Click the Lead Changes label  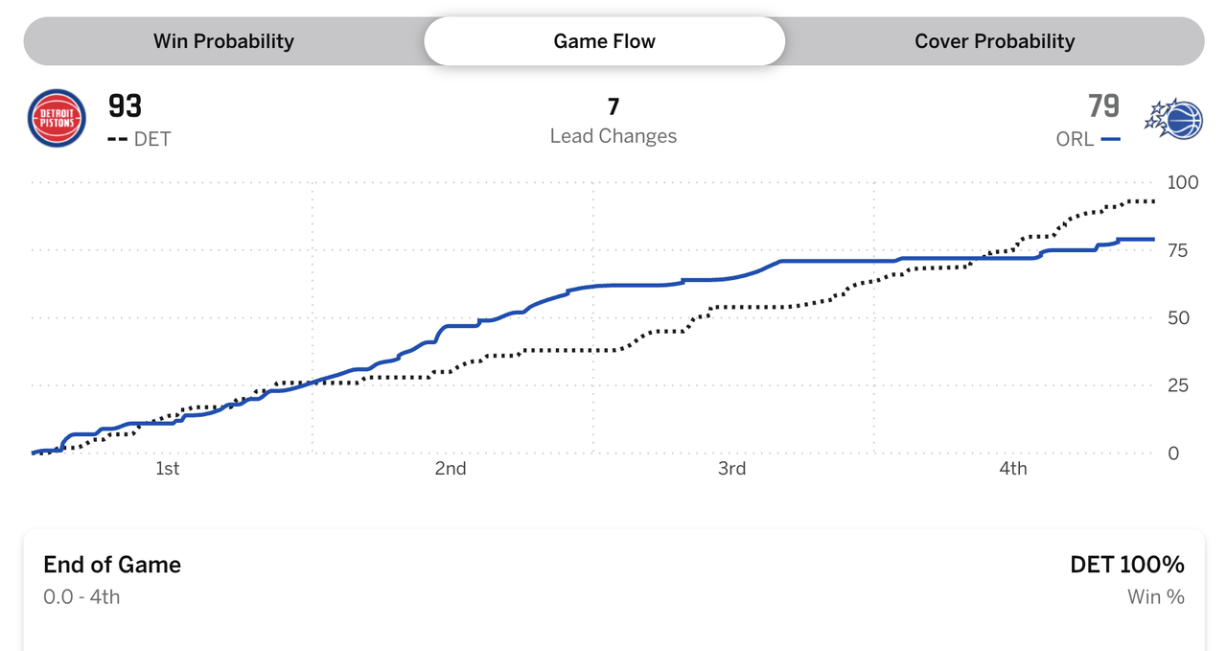pos(613,136)
